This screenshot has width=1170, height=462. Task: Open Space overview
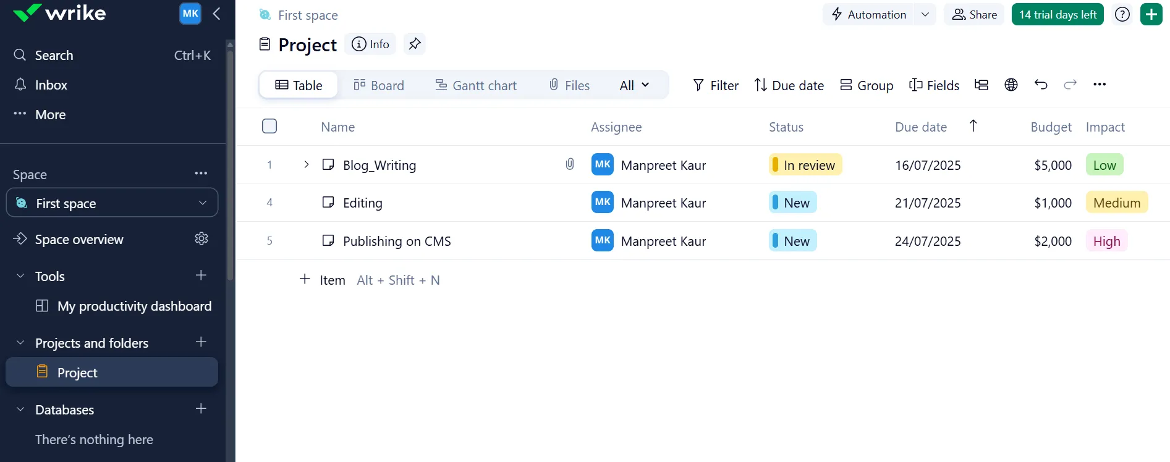[79, 239]
